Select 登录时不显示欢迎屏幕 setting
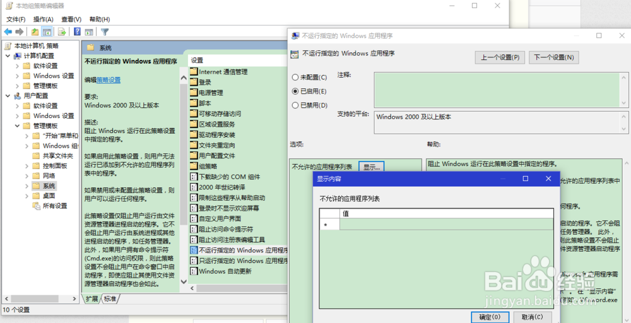The height and width of the screenshot is (323, 631). point(229,208)
